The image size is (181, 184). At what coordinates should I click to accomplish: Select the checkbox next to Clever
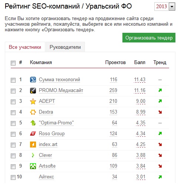[13, 156]
